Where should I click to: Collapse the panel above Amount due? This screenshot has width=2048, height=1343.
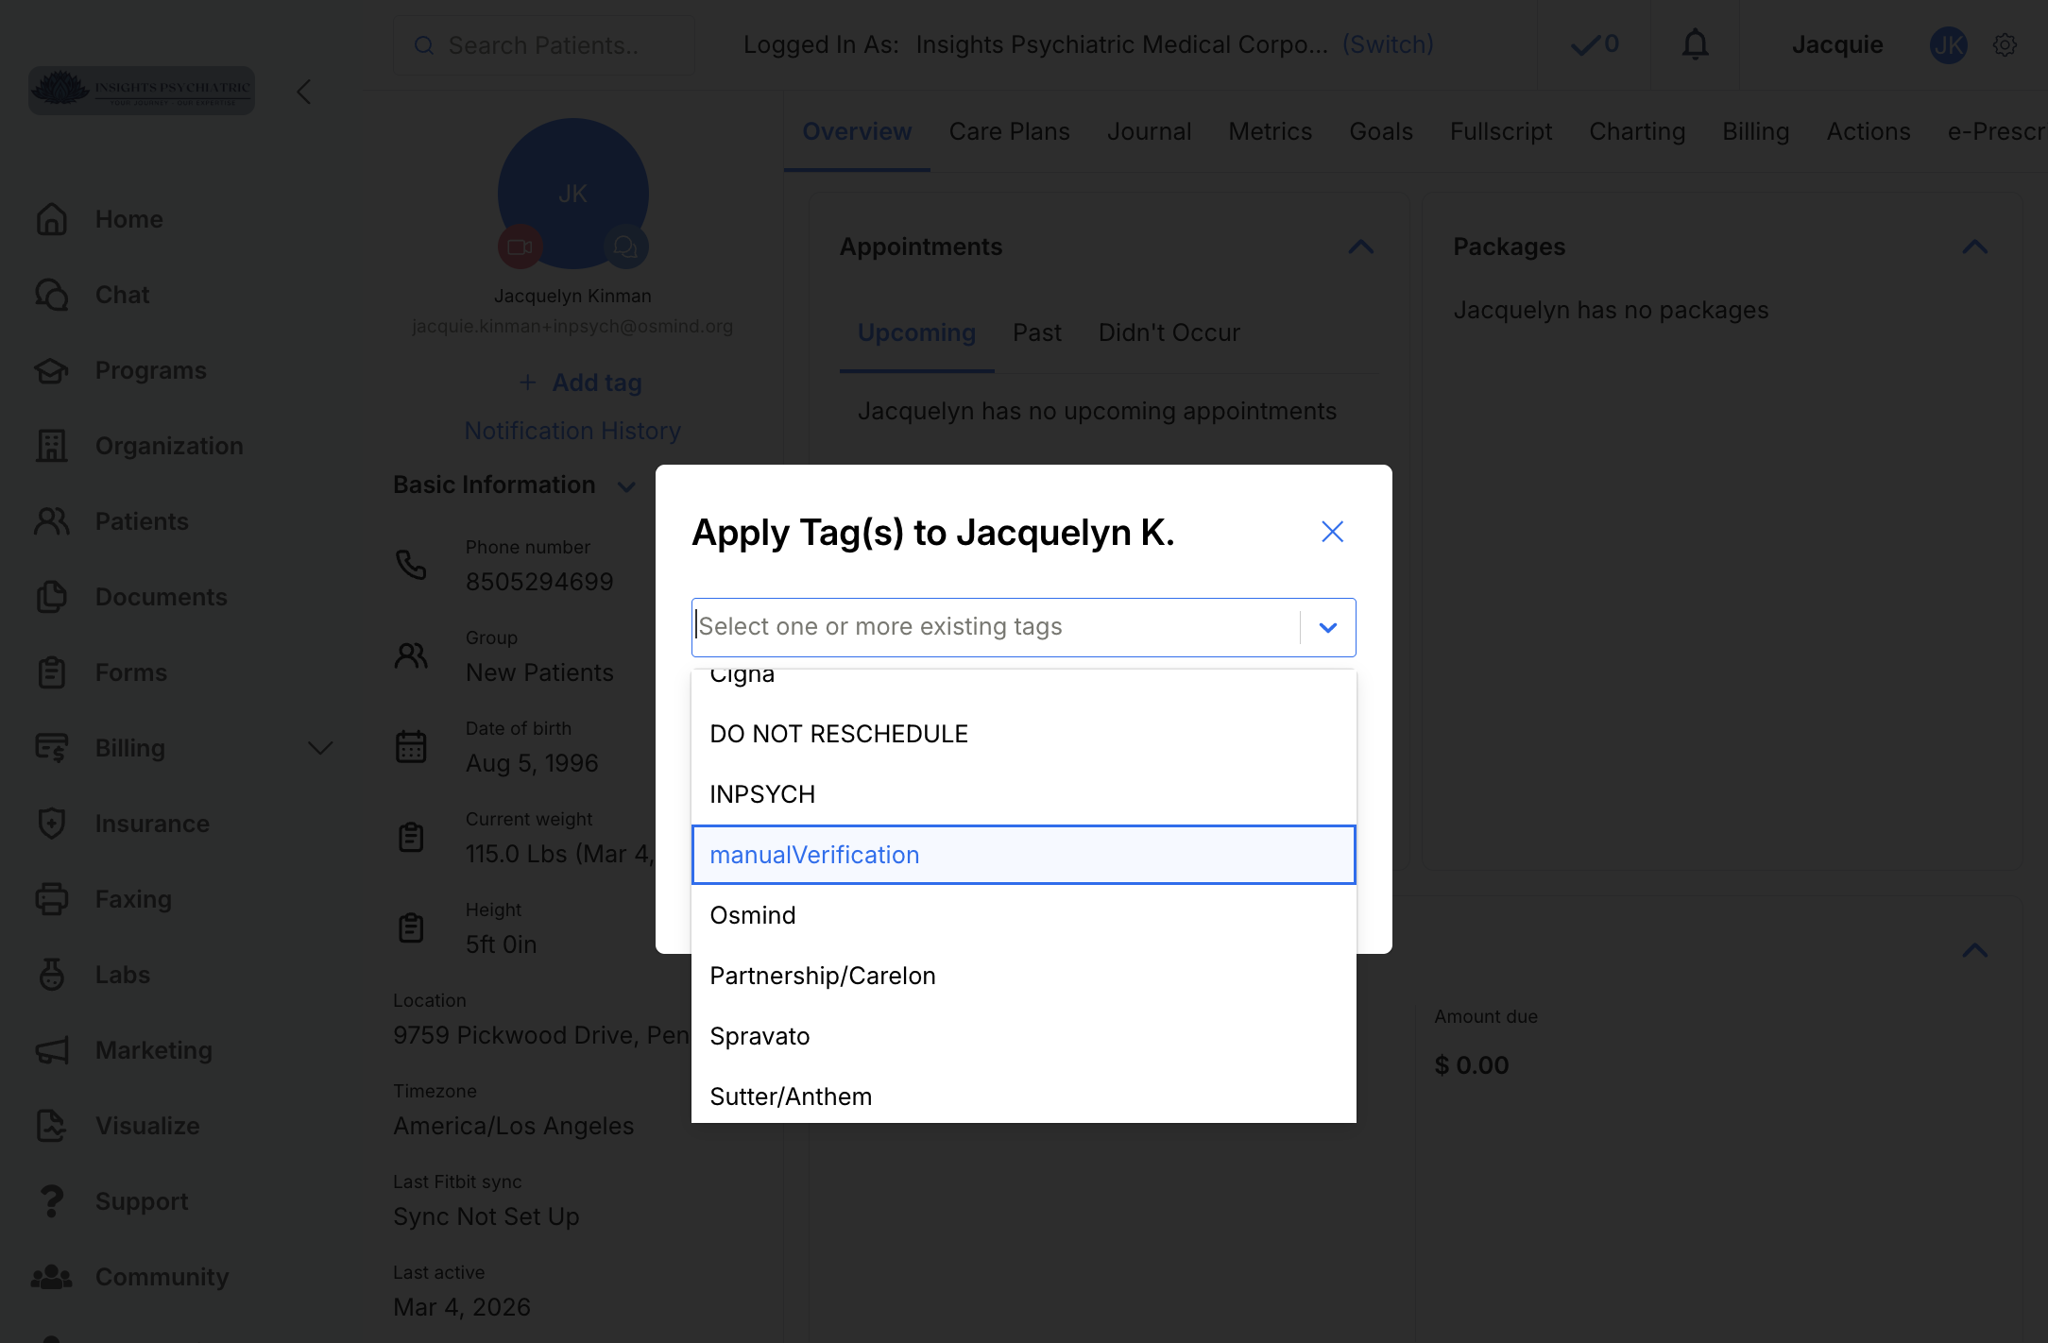pos(1975,949)
